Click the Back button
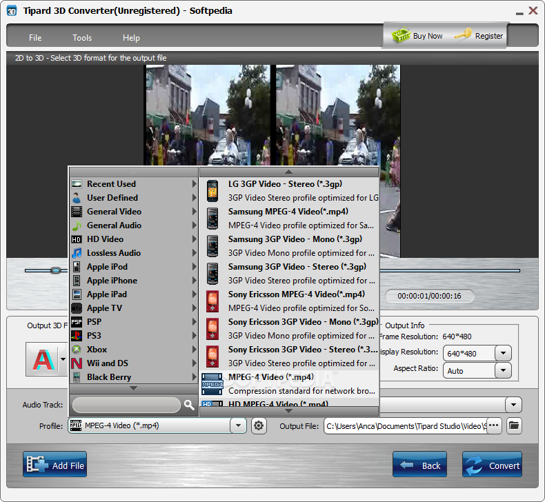Image resolution: width=545 pixels, height=502 pixels. tap(419, 464)
